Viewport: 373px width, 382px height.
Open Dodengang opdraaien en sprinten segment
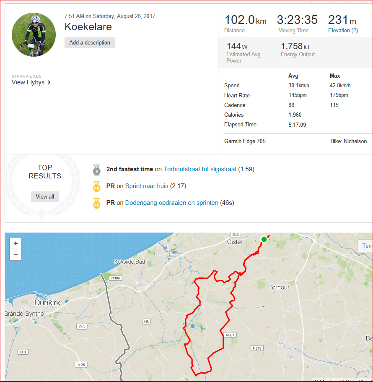pyautogui.click(x=171, y=203)
